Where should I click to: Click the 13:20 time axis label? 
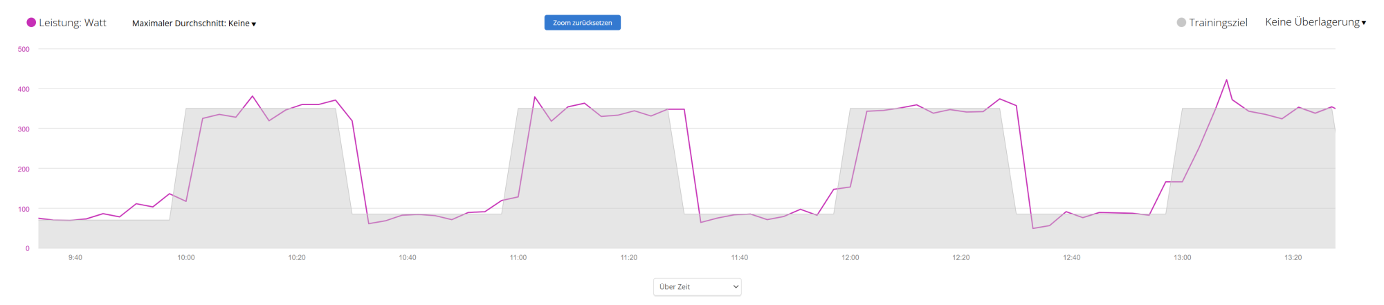tap(1293, 257)
